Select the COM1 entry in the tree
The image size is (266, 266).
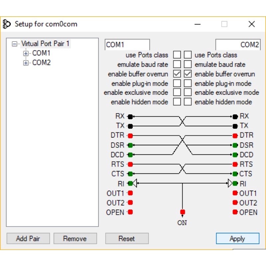(41, 53)
